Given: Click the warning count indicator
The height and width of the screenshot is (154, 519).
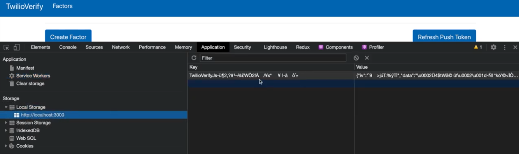Looking at the screenshot, I should click(478, 47).
